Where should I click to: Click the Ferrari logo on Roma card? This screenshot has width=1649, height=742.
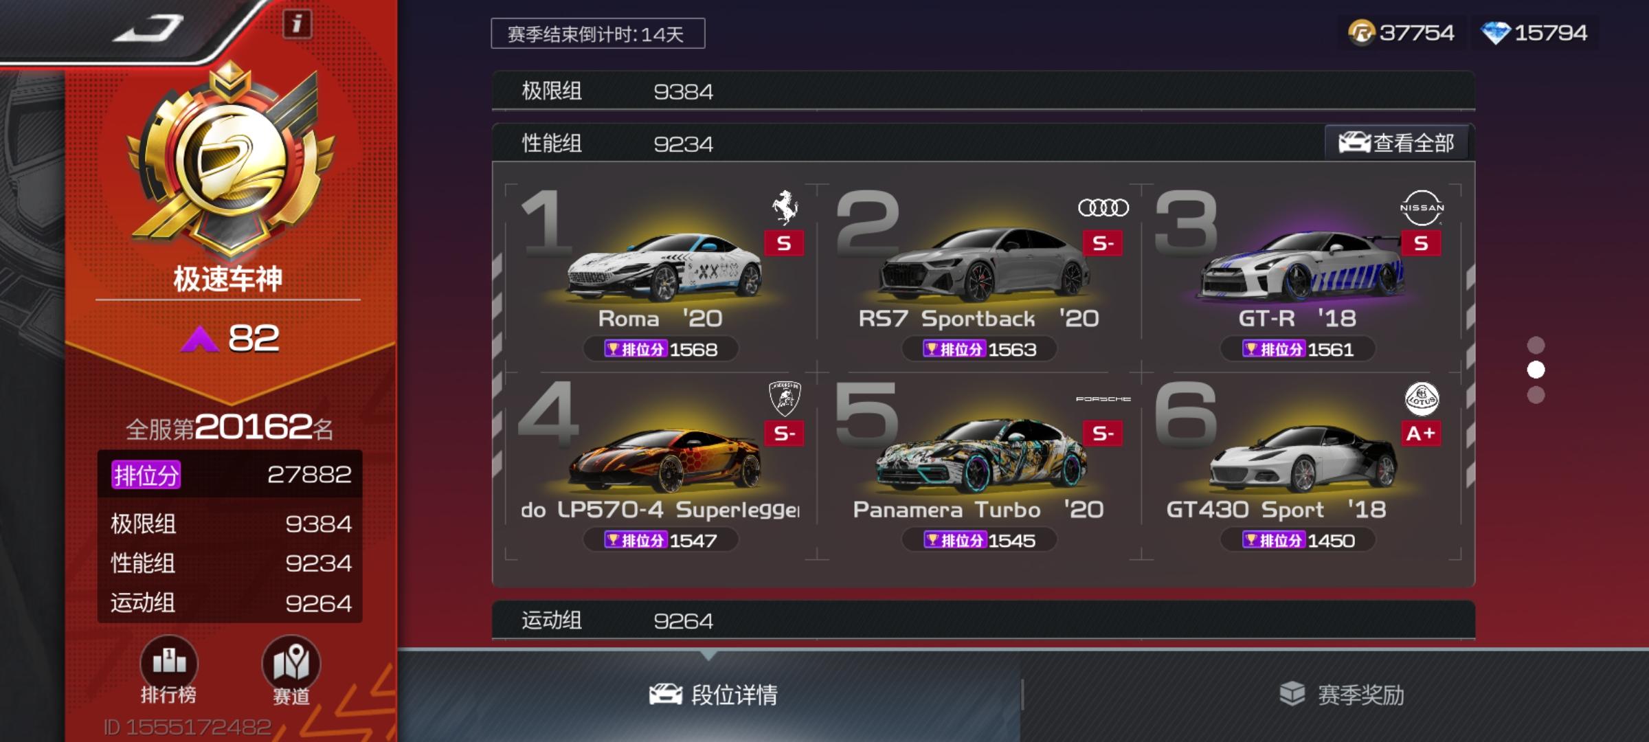(785, 207)
